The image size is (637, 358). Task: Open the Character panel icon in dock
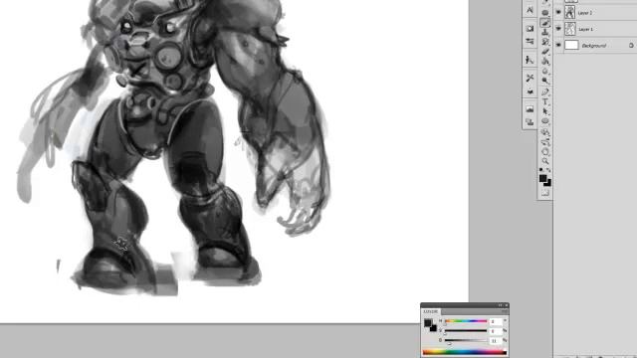point(530,10)
